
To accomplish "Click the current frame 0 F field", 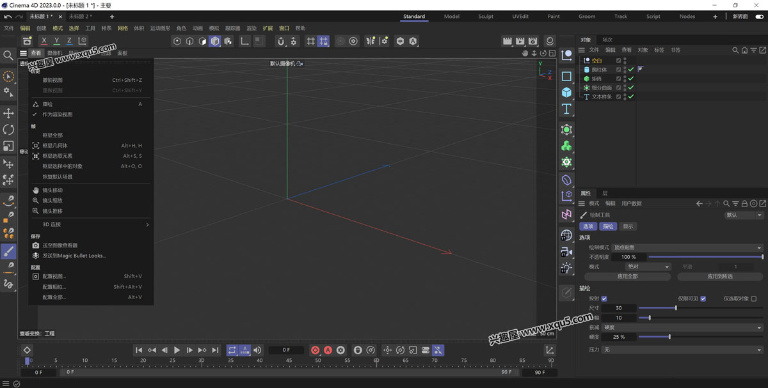I will point(286,350).
